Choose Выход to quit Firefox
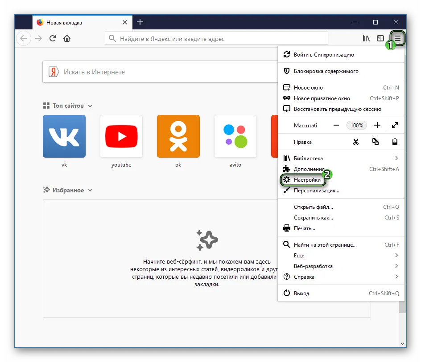421x362 pixels. 341,293
